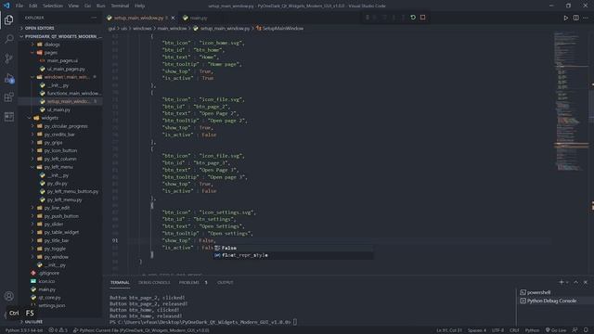Switch to the Output panel tab

(x=225, y=282)
